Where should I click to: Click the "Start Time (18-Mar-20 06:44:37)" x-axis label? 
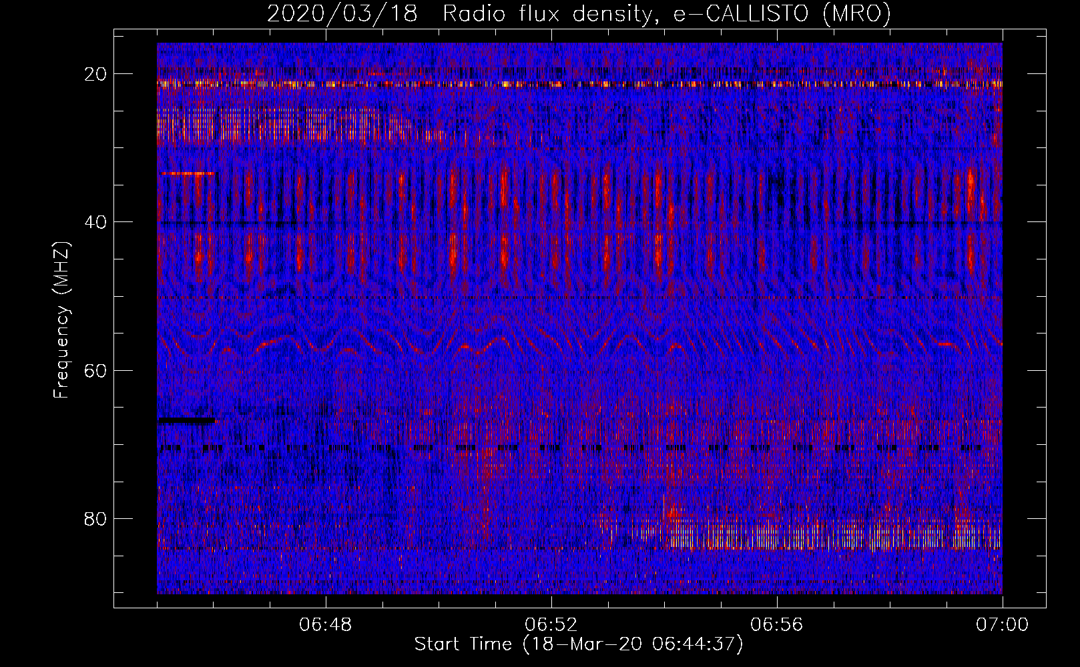pos(579,644)
